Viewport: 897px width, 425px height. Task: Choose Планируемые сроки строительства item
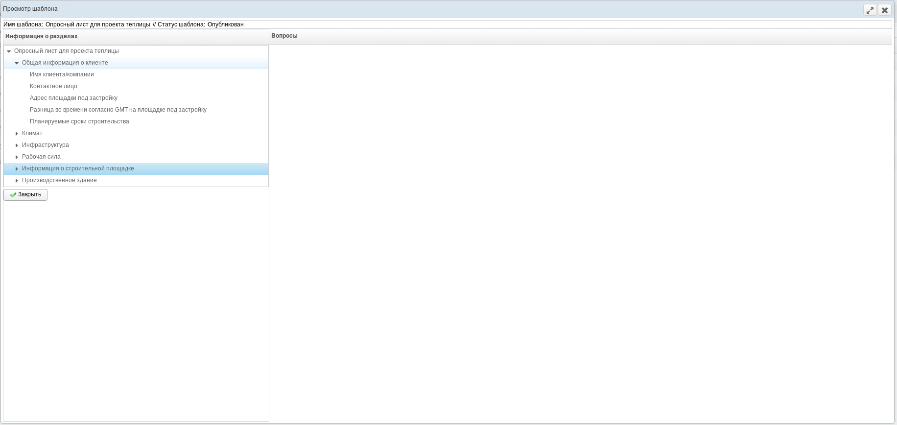pos(79,121)
